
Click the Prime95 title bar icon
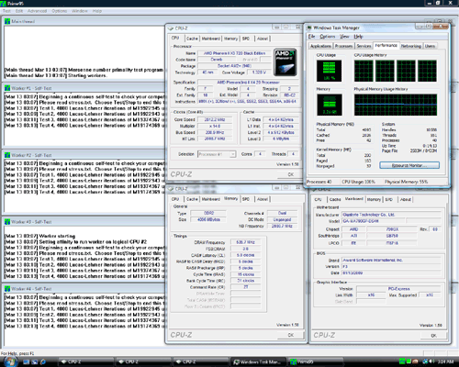(x=3, y=4)
